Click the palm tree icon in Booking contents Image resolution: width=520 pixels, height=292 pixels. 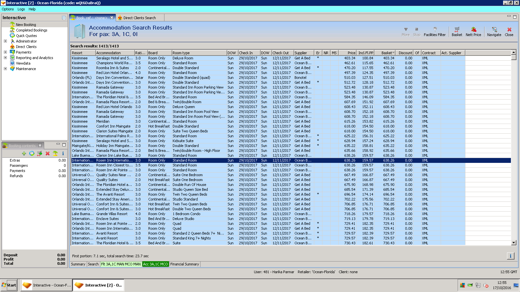click(x=55, y=153)
